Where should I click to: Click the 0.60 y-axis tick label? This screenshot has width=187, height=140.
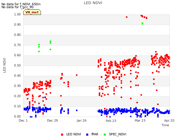(17, 55)
